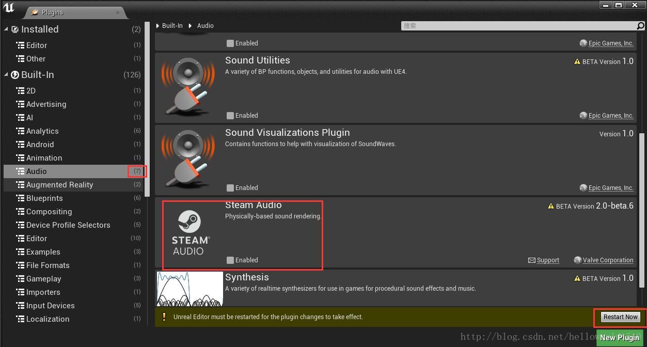Toggle the topmost partially visible plugin's Enabled checkbox
Screen dimensions: 647x347
pyautogui.click(x=230, y=43)
